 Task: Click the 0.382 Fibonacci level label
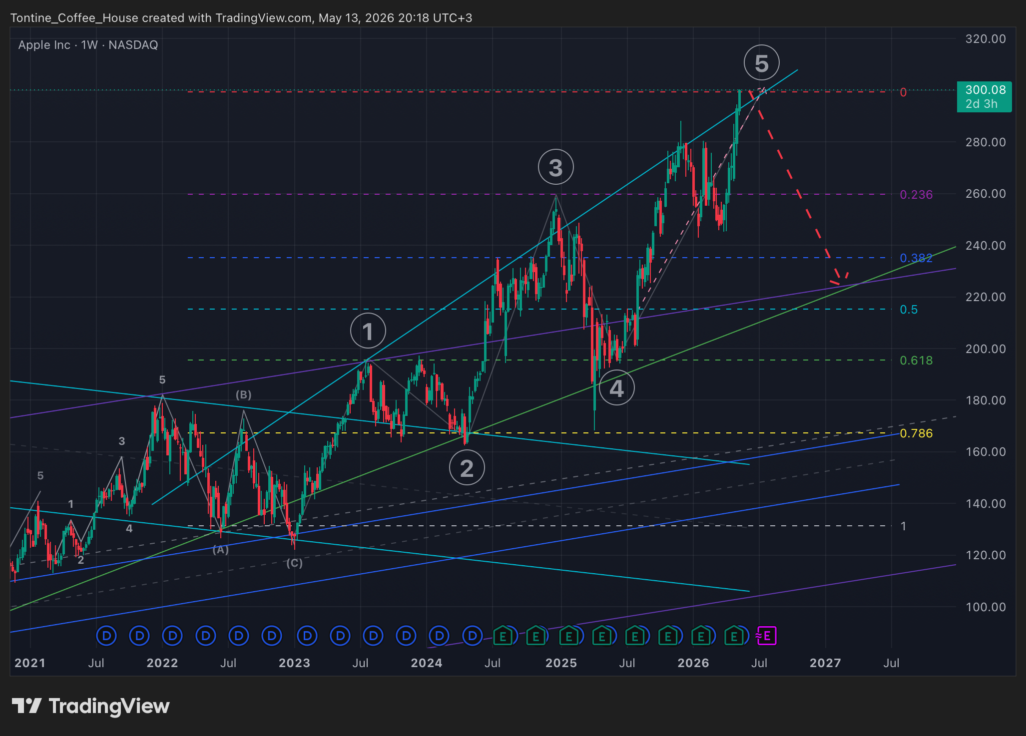point(916,258)
